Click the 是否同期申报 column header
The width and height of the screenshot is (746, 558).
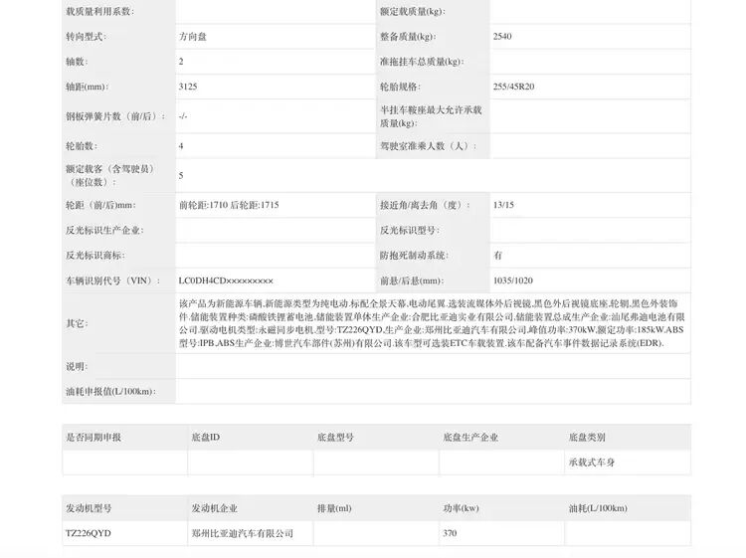coord(93,437)
